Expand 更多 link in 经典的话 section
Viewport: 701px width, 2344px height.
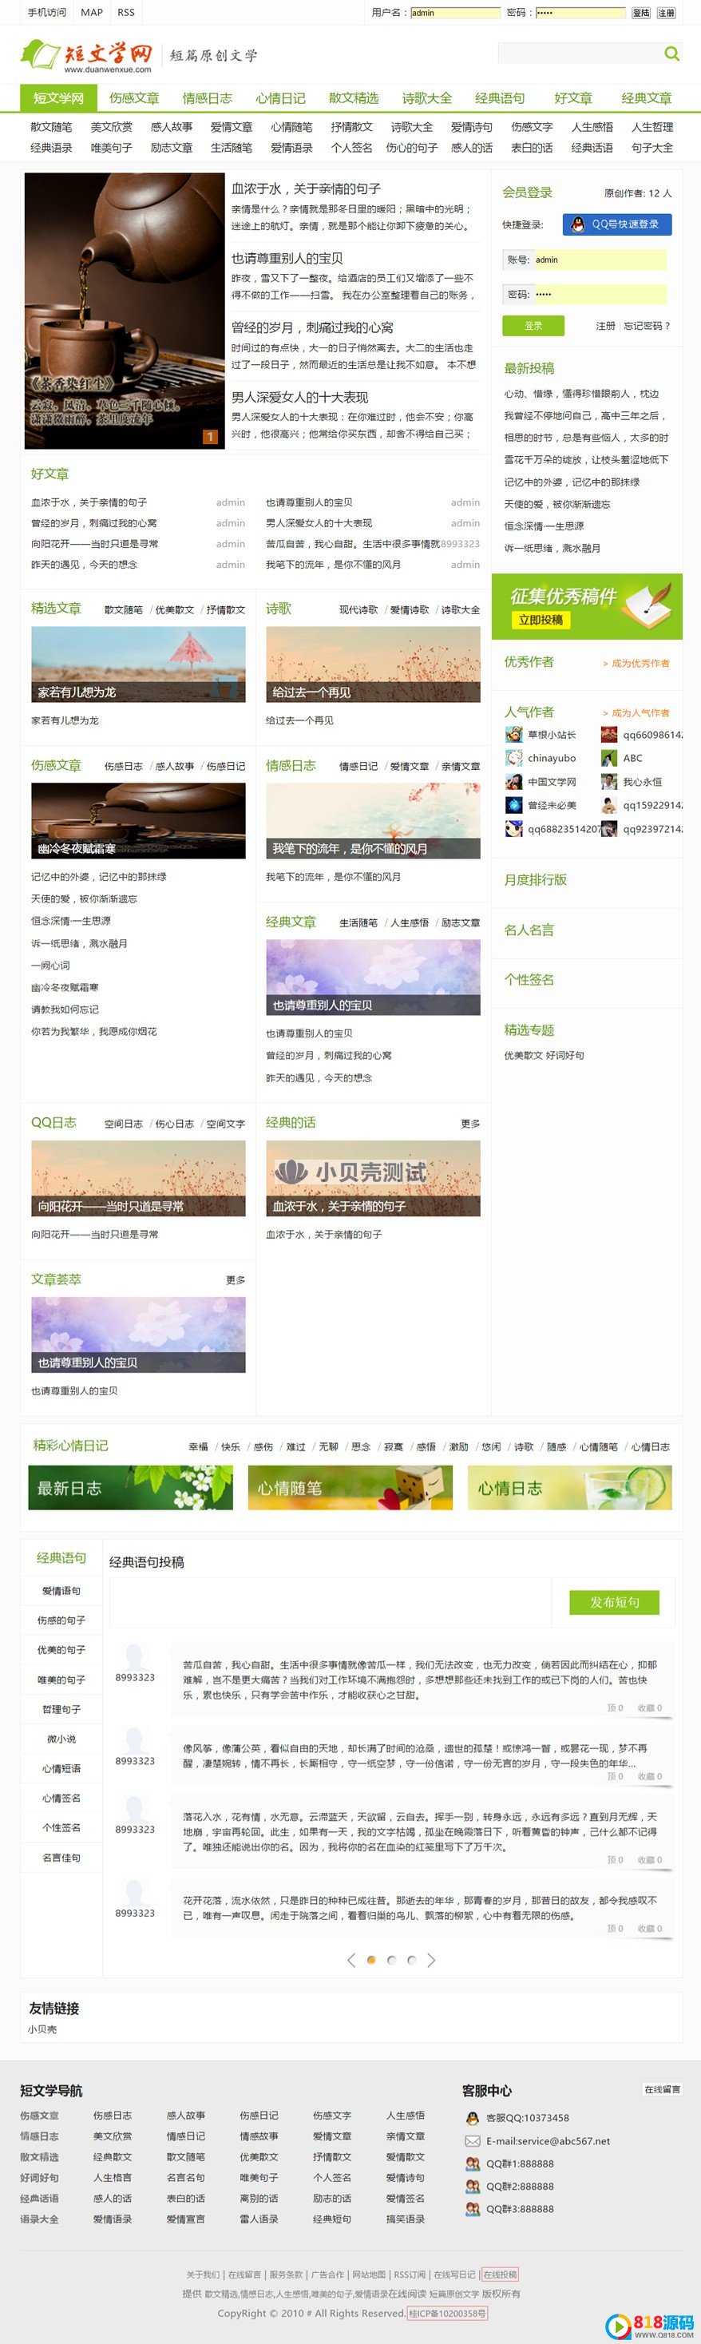tap(470, 1124)
